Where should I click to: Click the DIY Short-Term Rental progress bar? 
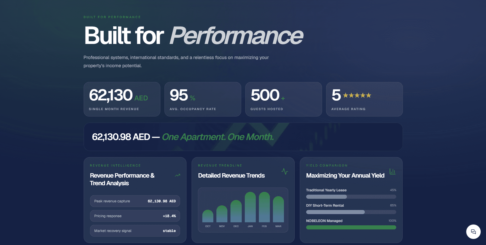coord(351,212)
